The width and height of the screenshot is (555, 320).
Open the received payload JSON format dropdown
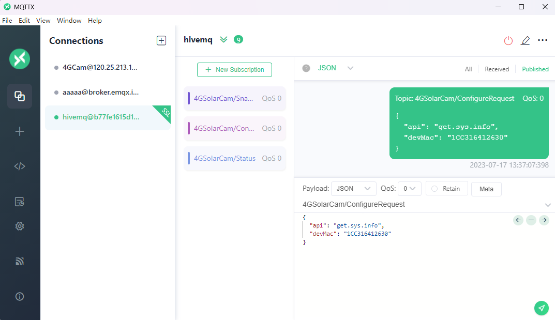pyautogui.click(x=336, y=68)
